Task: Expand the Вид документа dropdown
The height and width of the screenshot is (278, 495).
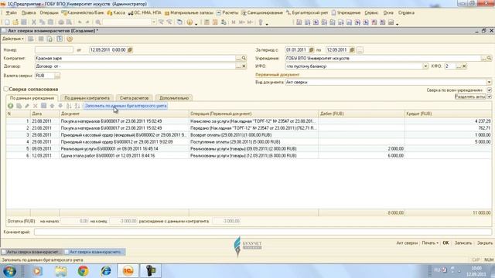Action: (489, 82)
